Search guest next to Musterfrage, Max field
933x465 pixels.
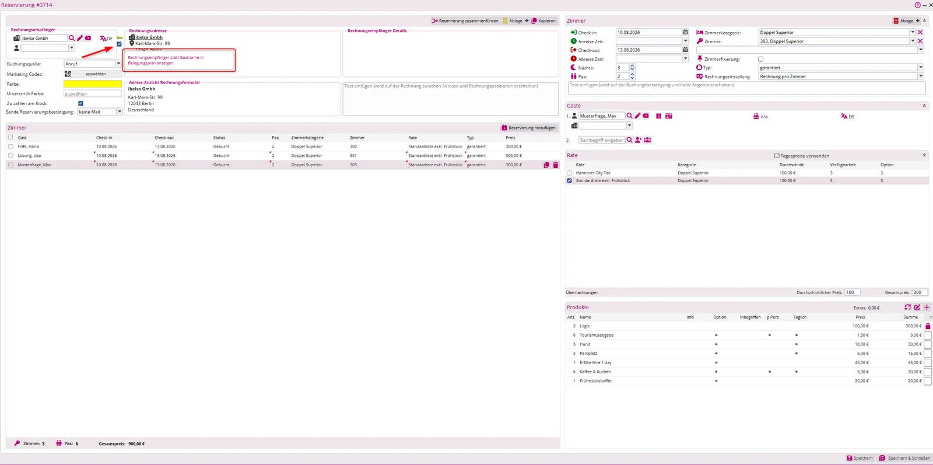[x=629, y=116]
